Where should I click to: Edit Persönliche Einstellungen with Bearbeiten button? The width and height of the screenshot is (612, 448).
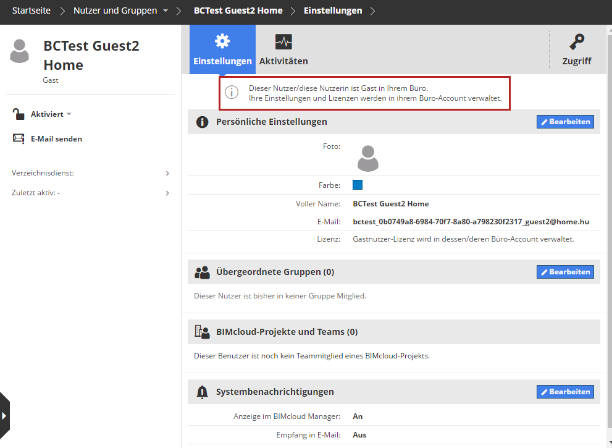[565, 122]
